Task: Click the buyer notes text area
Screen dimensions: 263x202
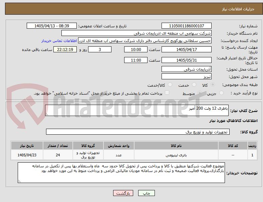Action: 121,173
